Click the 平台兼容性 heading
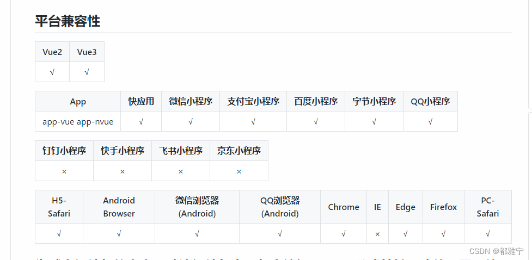 (x=68, y=21)
